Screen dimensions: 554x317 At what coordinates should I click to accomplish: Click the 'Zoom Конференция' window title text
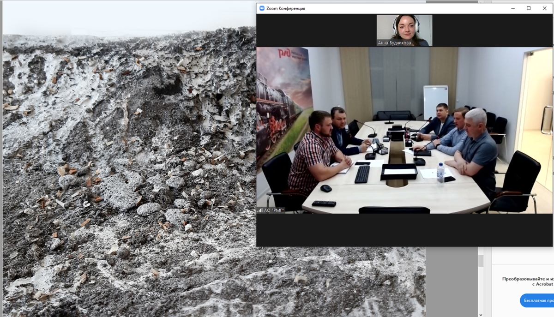(286, 8)
